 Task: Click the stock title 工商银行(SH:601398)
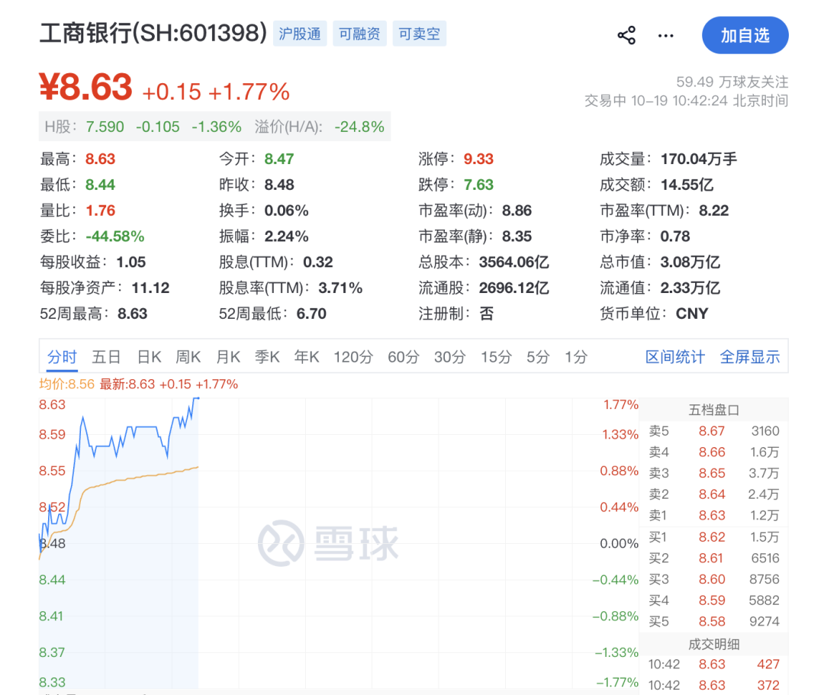point(153,33)
